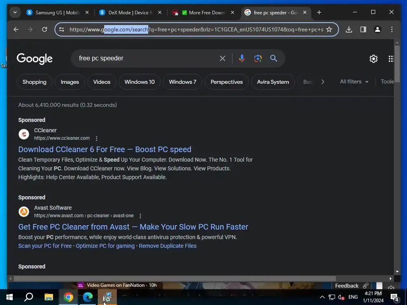
Task: Show hidden system tray icons
Action: pos(322,297)
